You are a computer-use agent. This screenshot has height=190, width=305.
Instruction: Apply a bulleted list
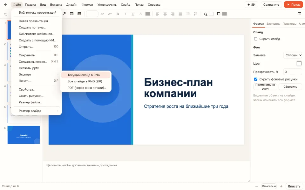tap(188, 14)
